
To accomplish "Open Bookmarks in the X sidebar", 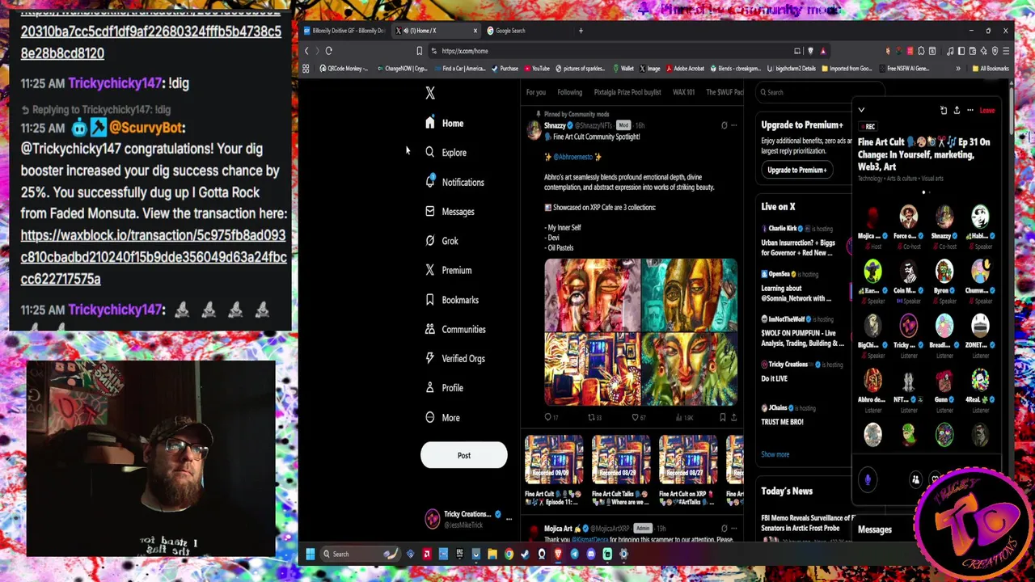I will (x=451, y=300).
